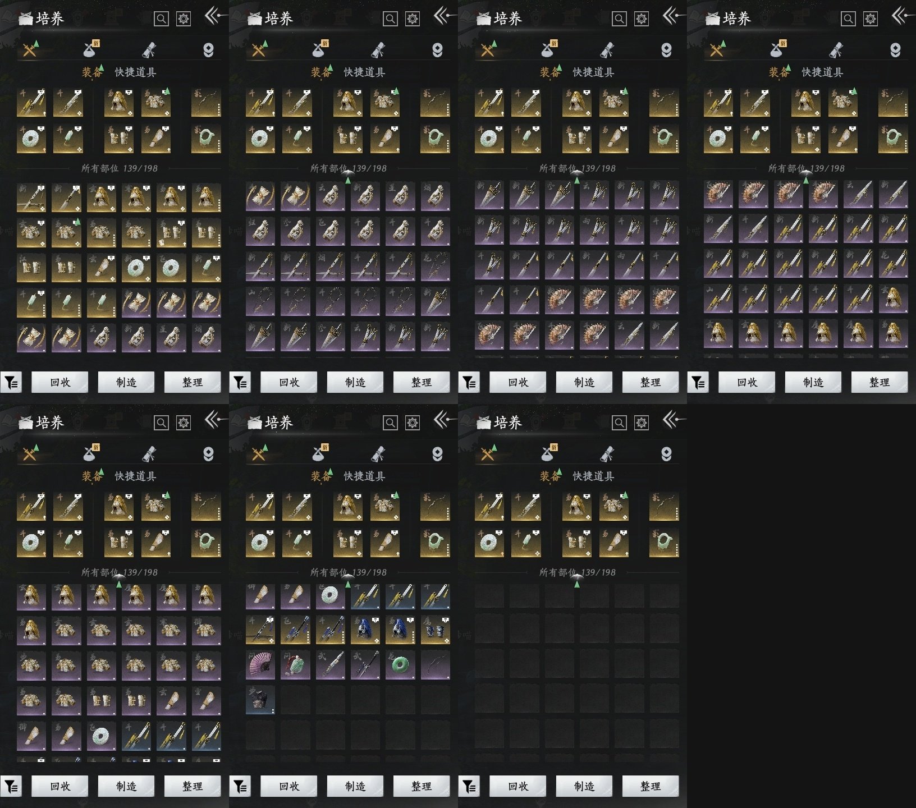
Task: Open the scroll category in the bottom-middle panel
Action: [378, 454]
